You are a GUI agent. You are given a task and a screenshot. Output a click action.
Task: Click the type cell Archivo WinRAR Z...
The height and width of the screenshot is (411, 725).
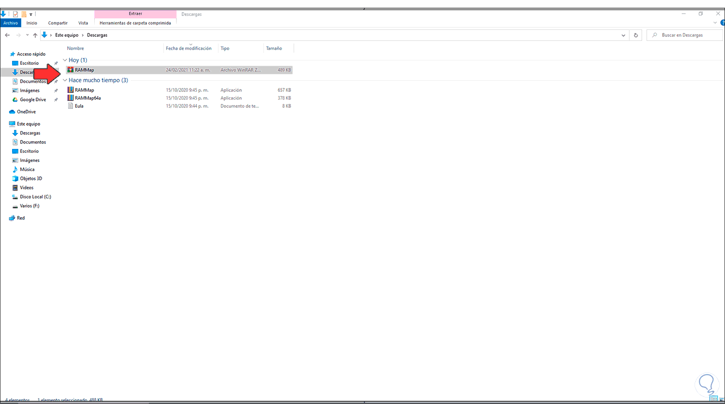click(241, 70)
